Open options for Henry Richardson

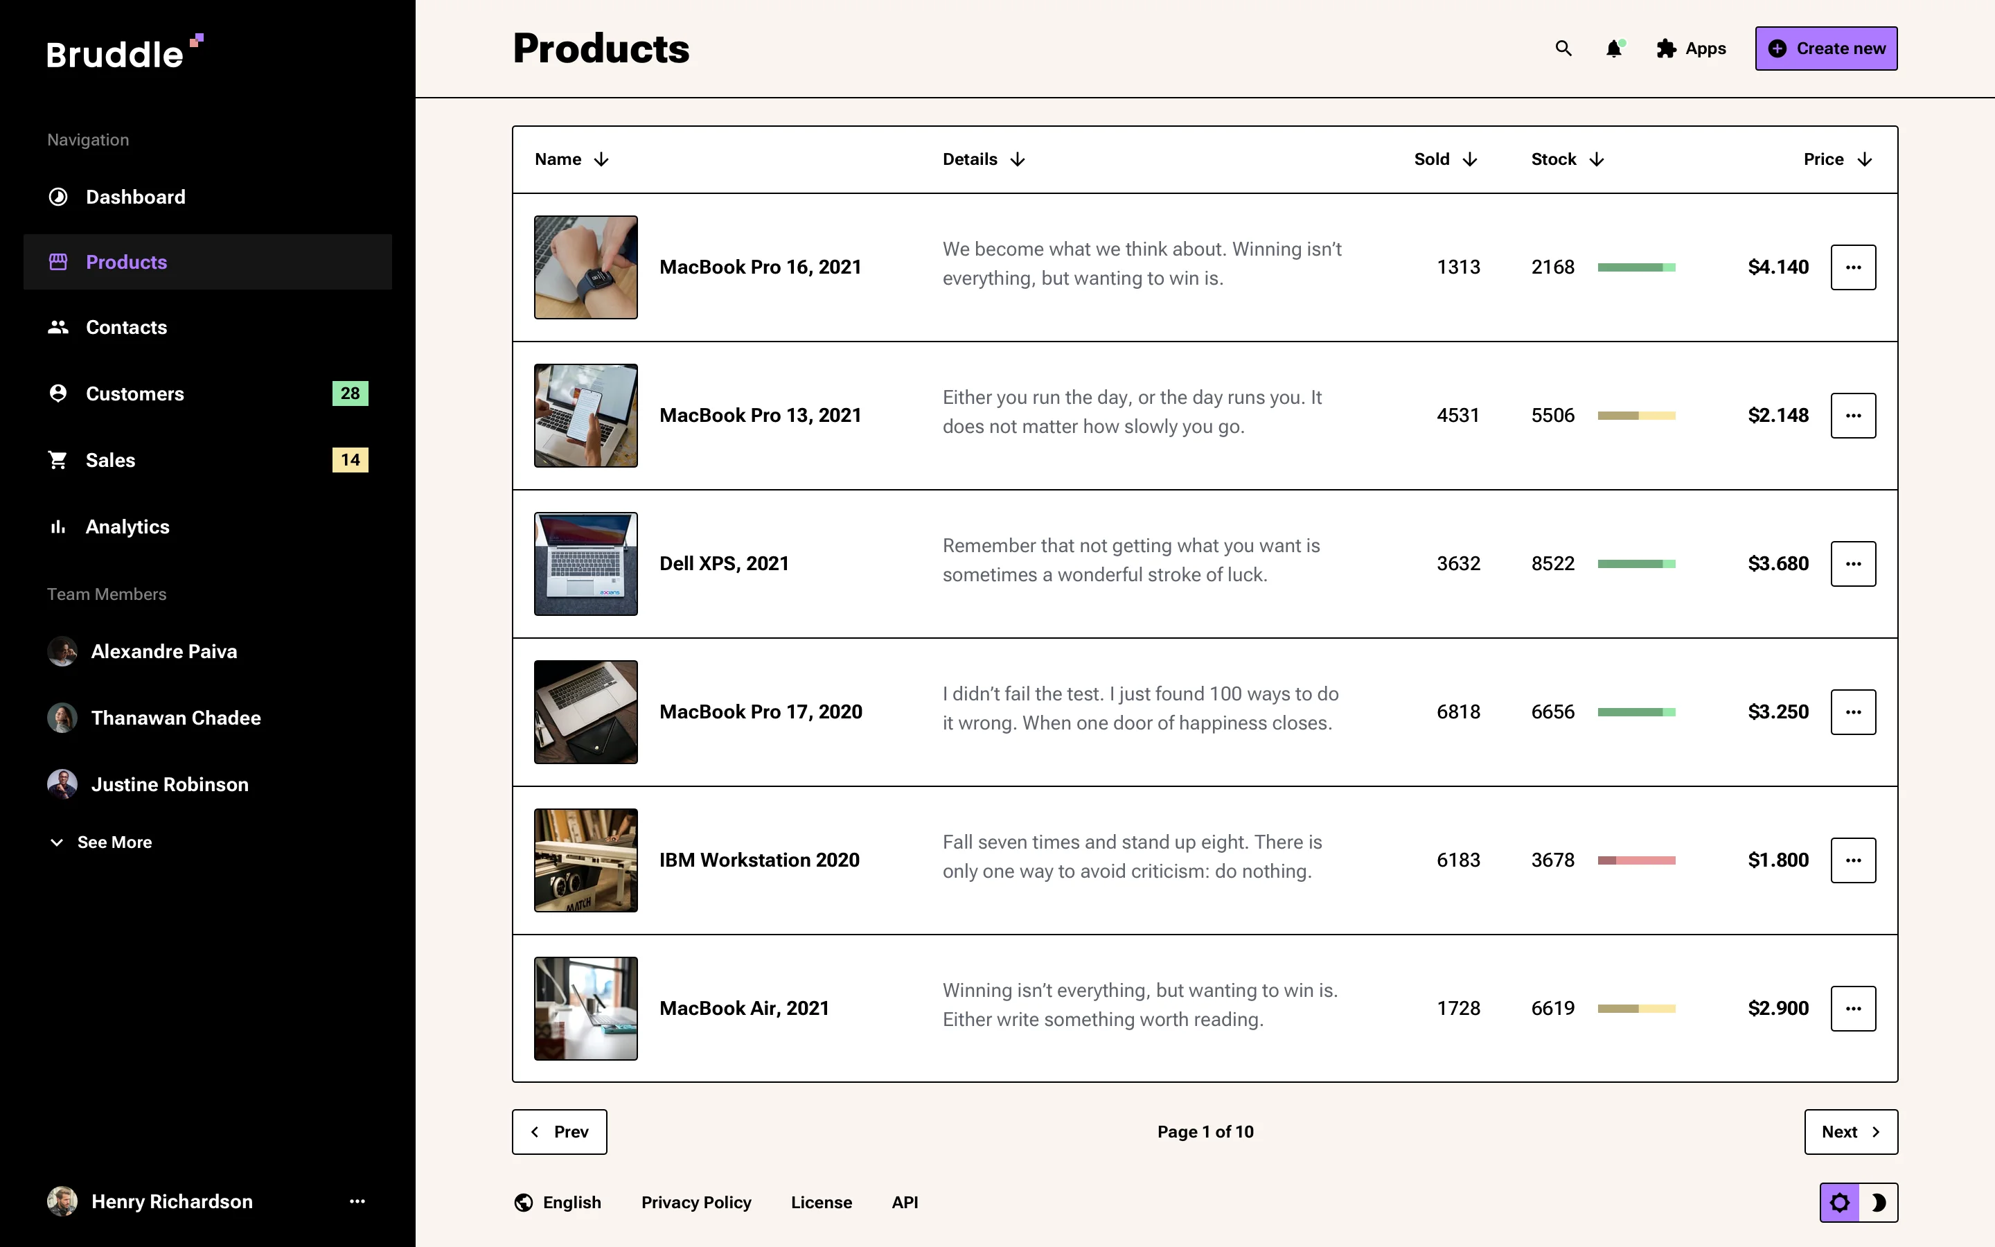pyautogui.click(x=356, y=1202)
